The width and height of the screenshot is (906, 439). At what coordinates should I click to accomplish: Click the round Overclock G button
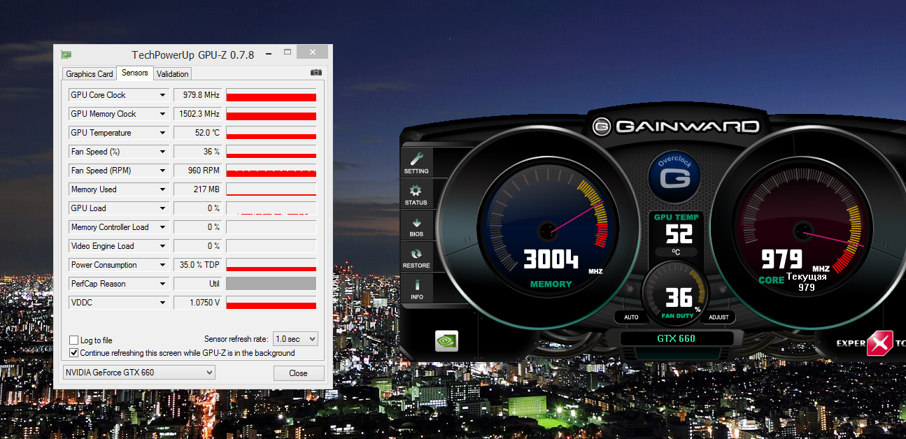coord(674,178)
